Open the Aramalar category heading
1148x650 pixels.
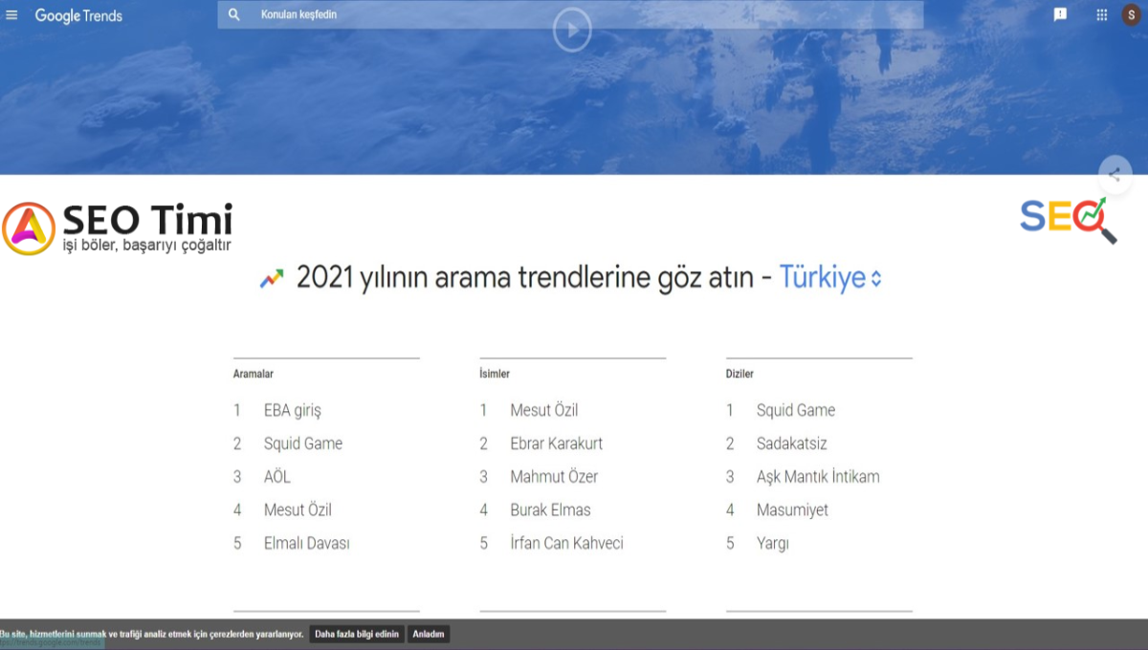coord(254,374)
